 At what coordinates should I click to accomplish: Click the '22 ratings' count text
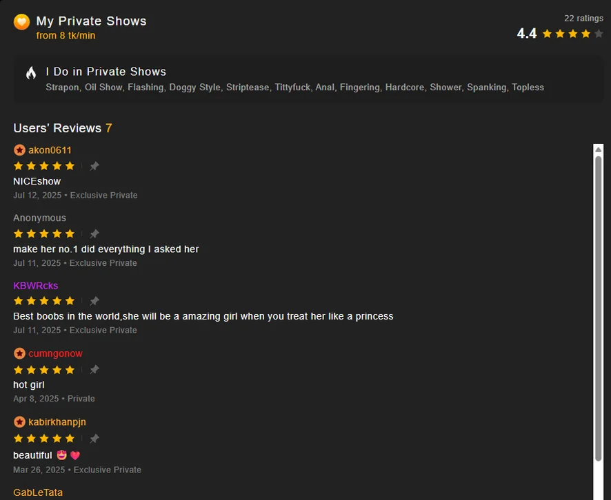point(583,18)
